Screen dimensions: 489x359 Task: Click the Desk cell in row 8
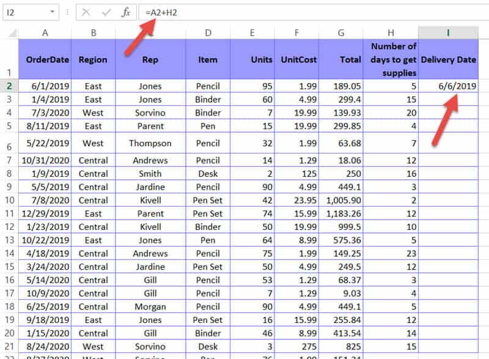207,174
